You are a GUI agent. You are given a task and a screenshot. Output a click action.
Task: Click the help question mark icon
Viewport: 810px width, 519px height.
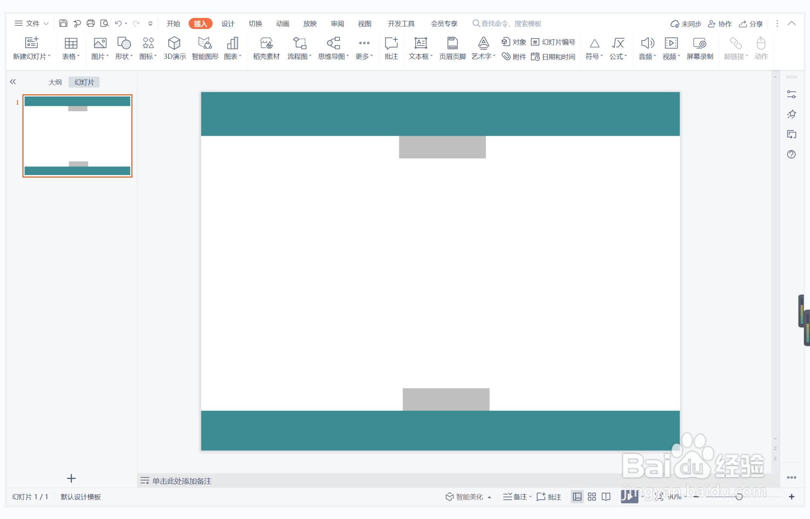[x=791, y=154]
